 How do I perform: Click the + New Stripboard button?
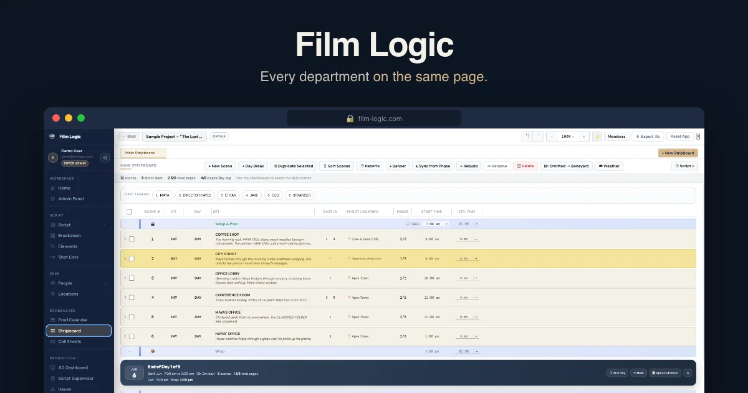coord(678,153)
